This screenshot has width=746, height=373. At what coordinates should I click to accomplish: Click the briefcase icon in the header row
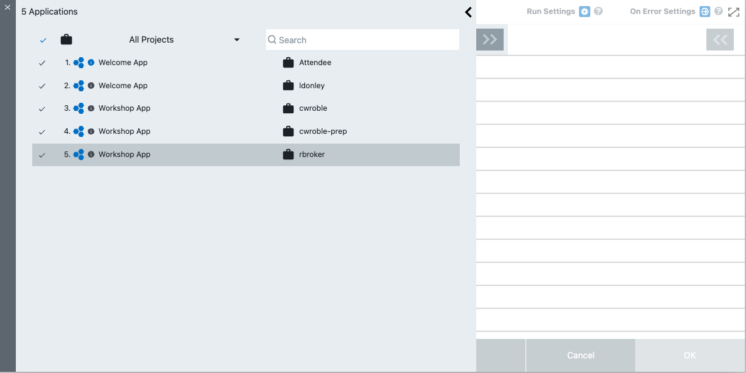point(66,39)
